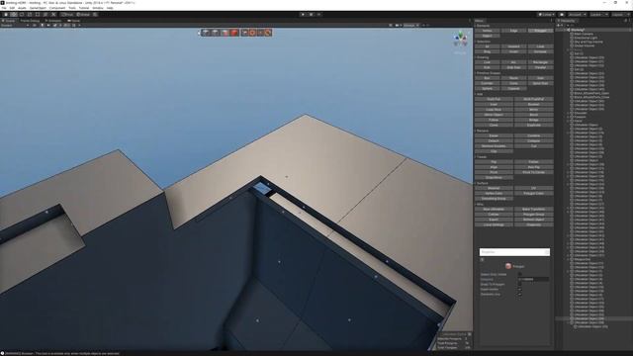Select Edge element mode
This screenshot has height=356, width=633.
pyautogui.click(x=514, y=31)
